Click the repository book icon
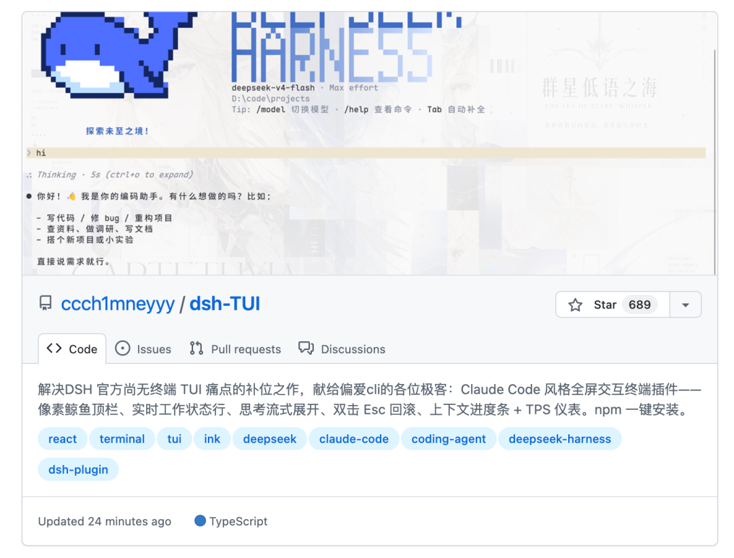The height and width of the screenshot is (558, 734). (x=46, y=303)
